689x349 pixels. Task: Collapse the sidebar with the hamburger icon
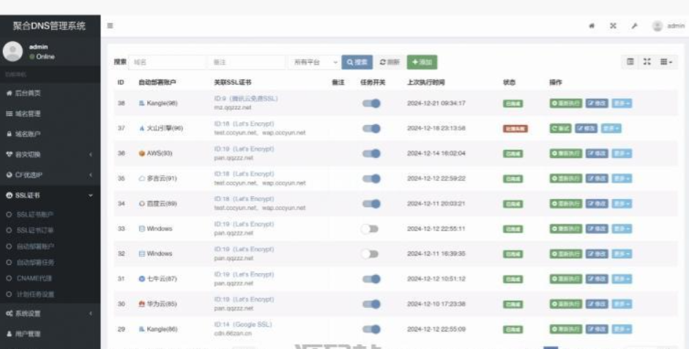111,26
